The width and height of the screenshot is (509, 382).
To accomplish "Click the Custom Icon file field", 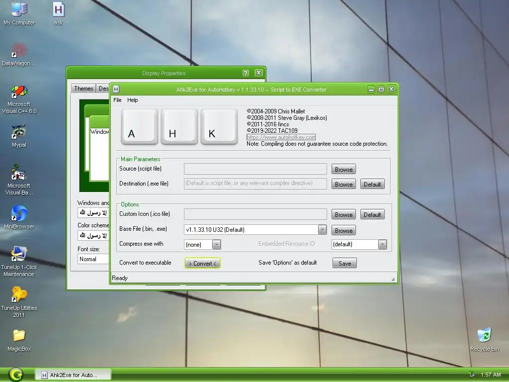I will pyautogui.click(x=255, y=214).
